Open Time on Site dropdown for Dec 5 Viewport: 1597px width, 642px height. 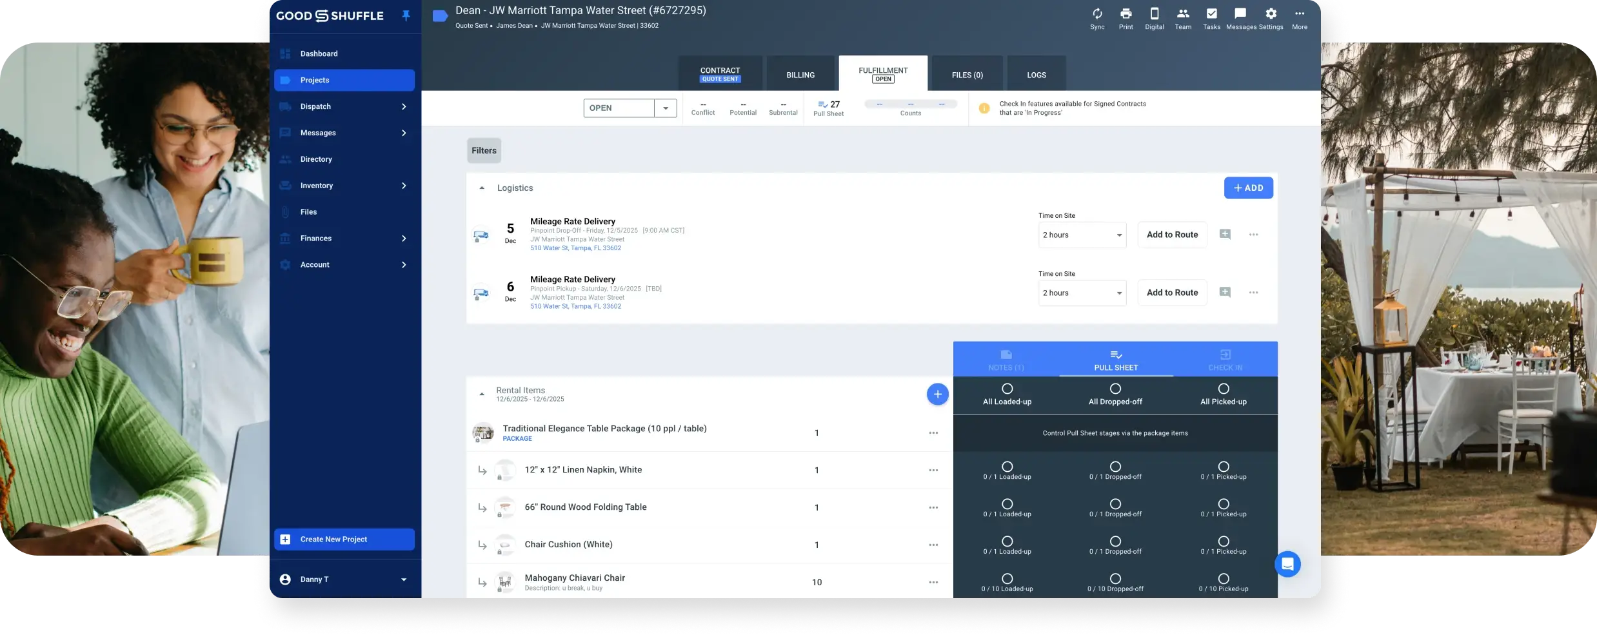point(1082,235)
